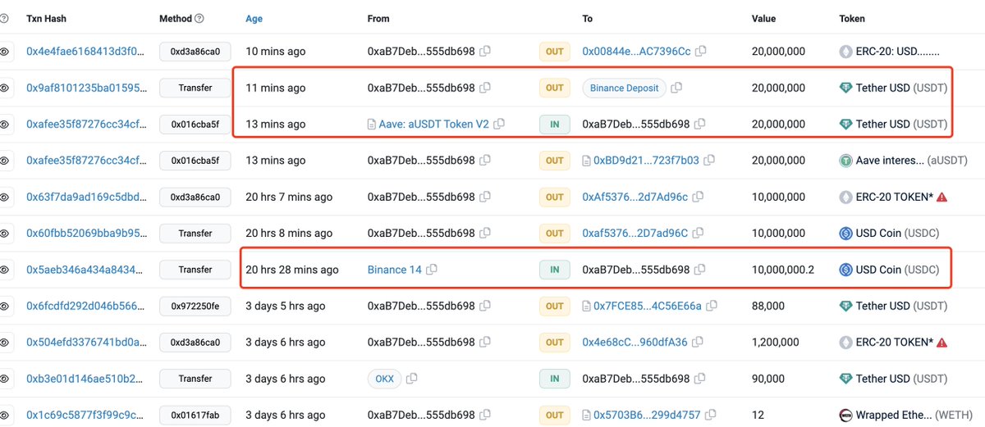
Task: Copy sender address in the 11 mins ago row
Action: [x=485, y=88]
